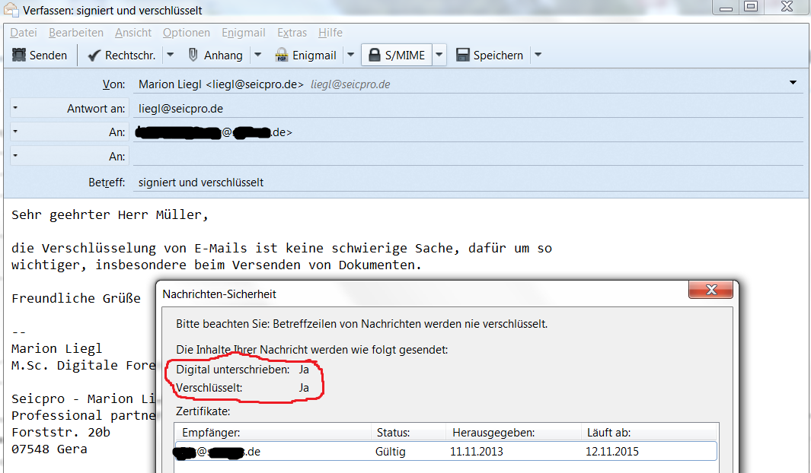Screen dimensions: 811x473
Task: Close the Nachrichten-Sicherheit dialog
Action: pos(710,290)
